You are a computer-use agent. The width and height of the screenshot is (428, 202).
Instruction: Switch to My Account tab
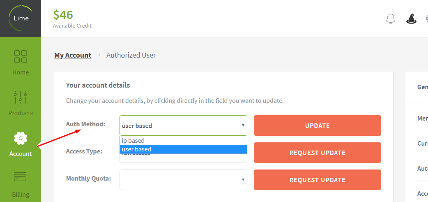pos(73,55)
